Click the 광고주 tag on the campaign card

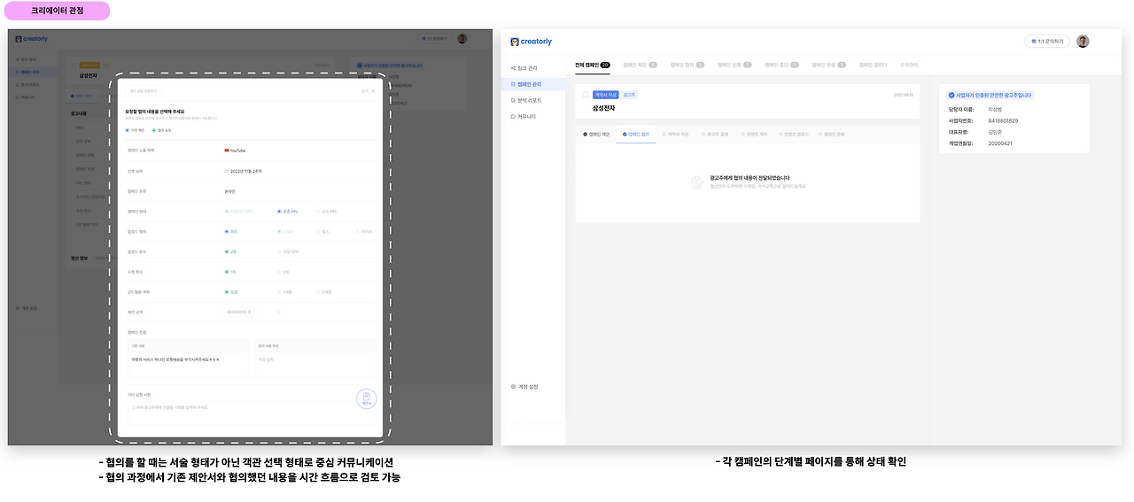coord(629,94)
